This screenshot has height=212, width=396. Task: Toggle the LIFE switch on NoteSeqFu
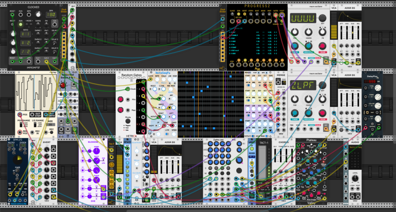click(167, 134)
